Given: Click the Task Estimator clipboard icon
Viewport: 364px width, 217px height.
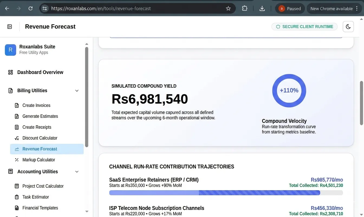Looking at the screenshot, I should pos(17,197).
